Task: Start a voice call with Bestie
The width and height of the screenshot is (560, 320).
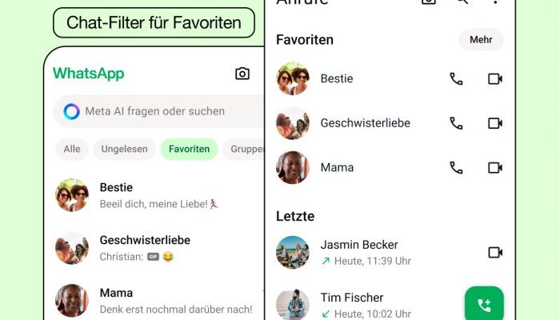Action: coord(456,78)
